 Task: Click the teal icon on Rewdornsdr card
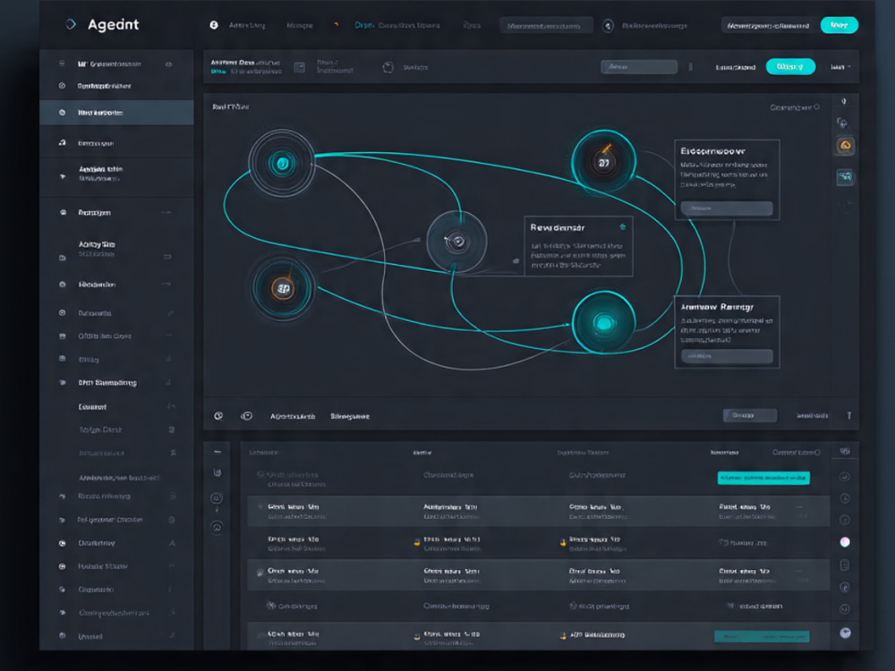(x=622, y=227)
